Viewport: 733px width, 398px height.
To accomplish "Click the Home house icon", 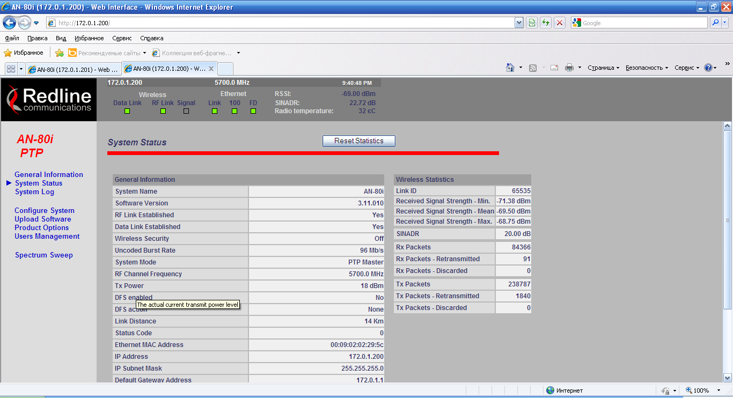I will pyautogui.click(x=511, y=68).
